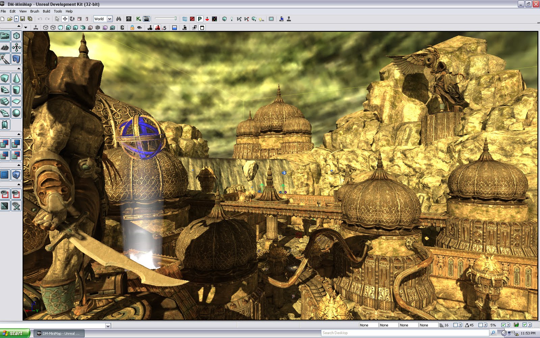The image size is (540, 338).
Task: Pick the Spiral staircase brush
Action: pos(5,113)
